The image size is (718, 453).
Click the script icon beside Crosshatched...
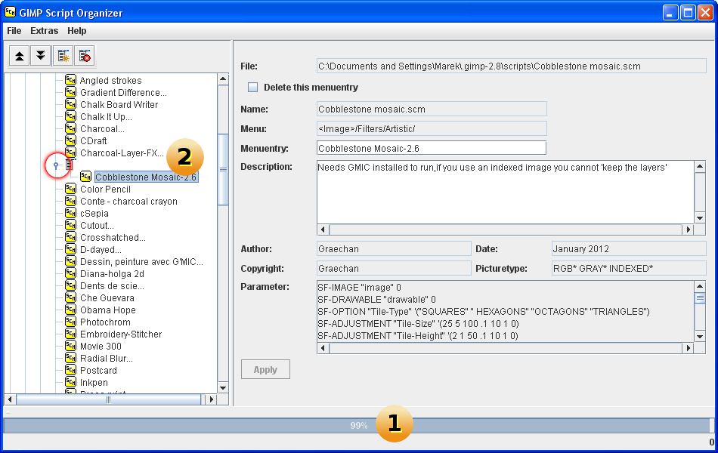(70, 237)
